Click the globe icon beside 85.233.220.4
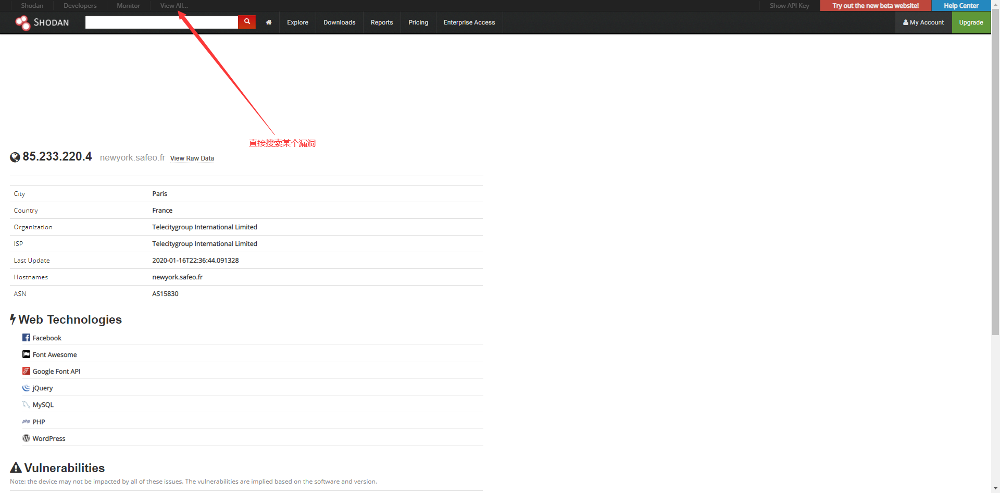Viewport: 1000px width, 493px height. [x=15, y=157]
